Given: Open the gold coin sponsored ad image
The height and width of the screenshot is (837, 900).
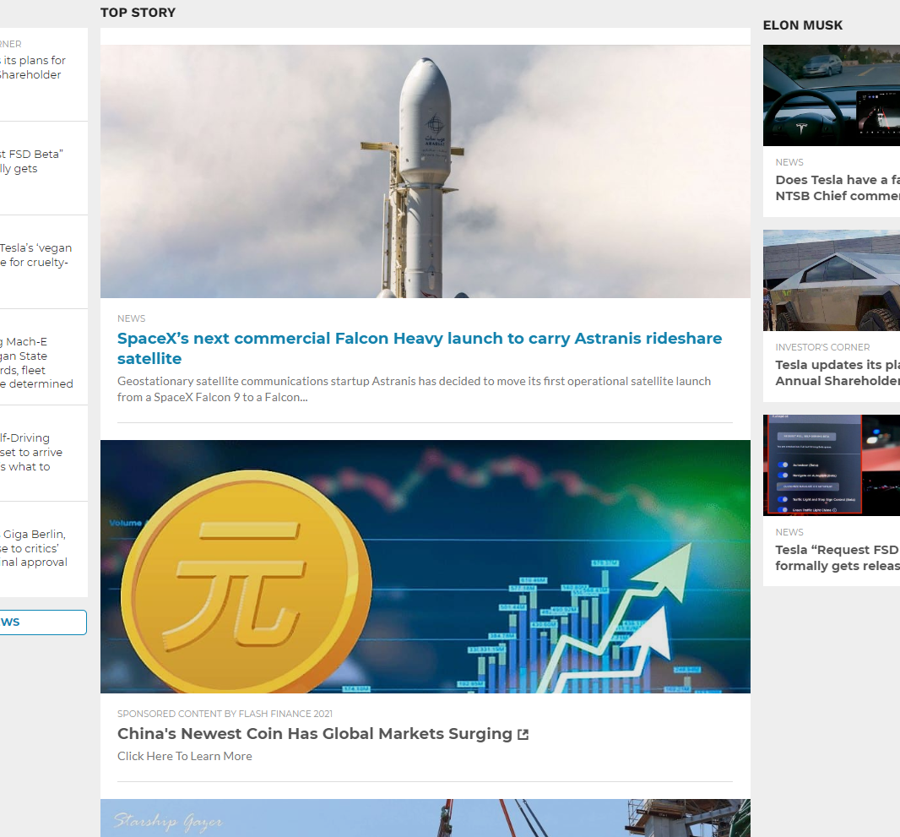Looking at the screenshot, I should click(426, 567).
